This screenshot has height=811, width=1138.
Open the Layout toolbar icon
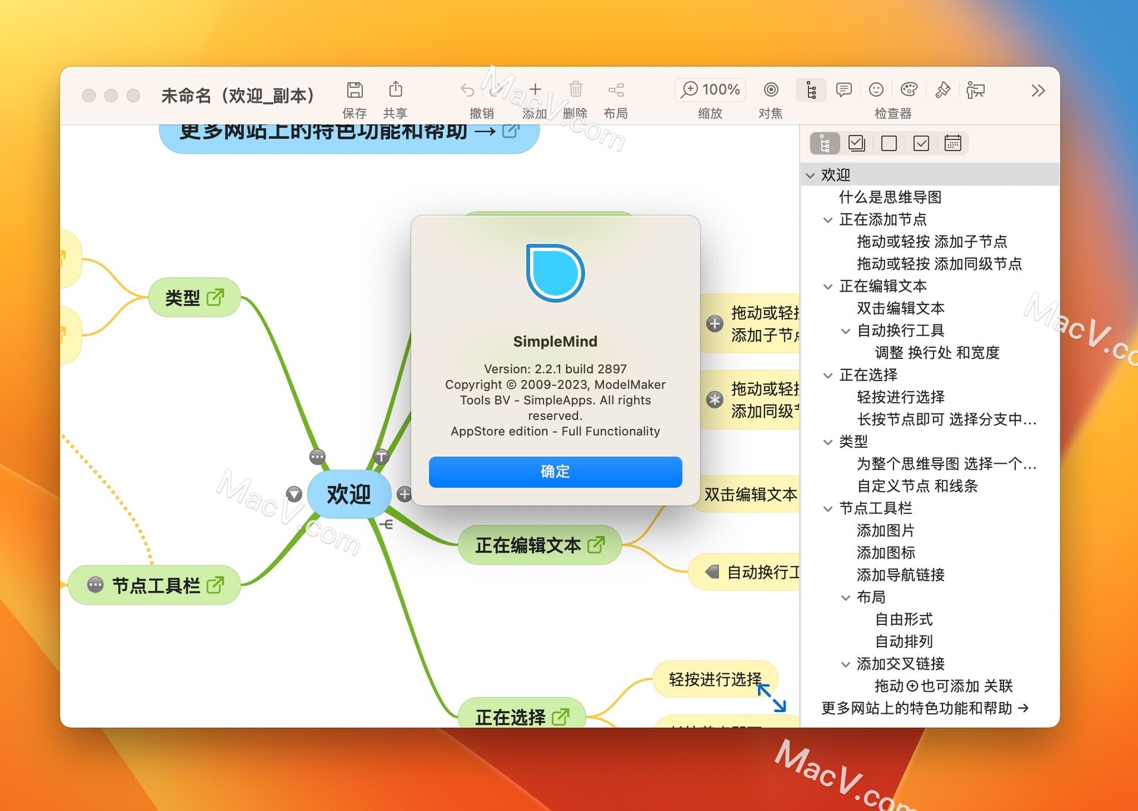[x=616, y=90]
